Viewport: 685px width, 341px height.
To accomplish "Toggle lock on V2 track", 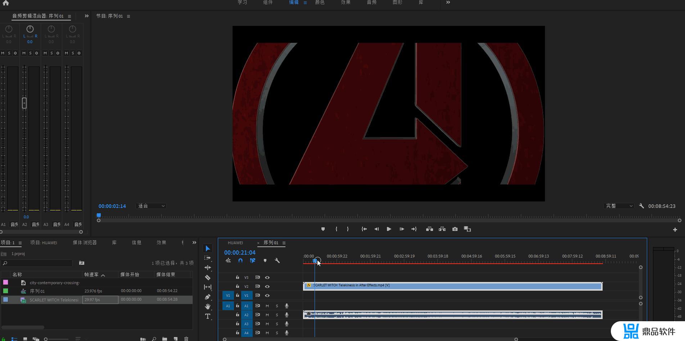I will [x=238, y=286].
